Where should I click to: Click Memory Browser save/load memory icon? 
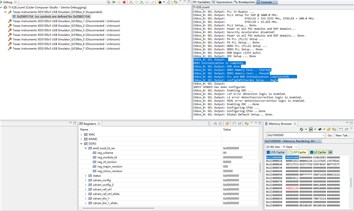pyautogui.click(x=311, y=130)
